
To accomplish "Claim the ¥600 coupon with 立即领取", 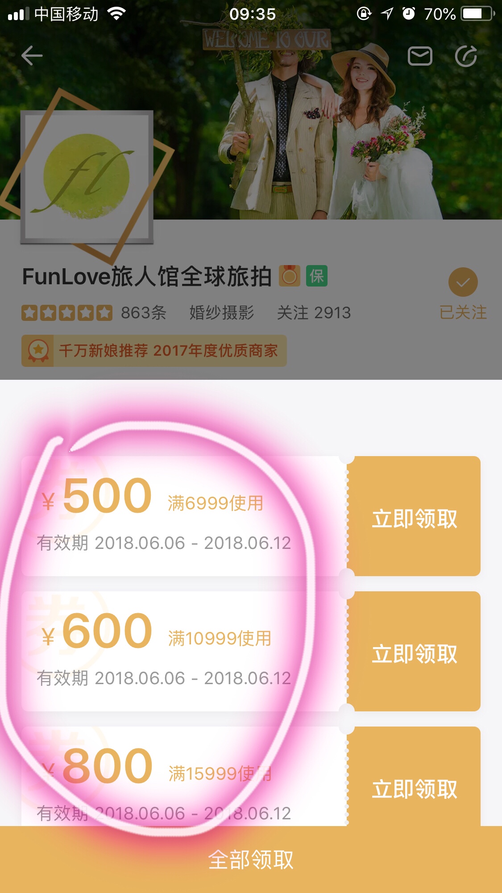I will click(x=414, y=653).
